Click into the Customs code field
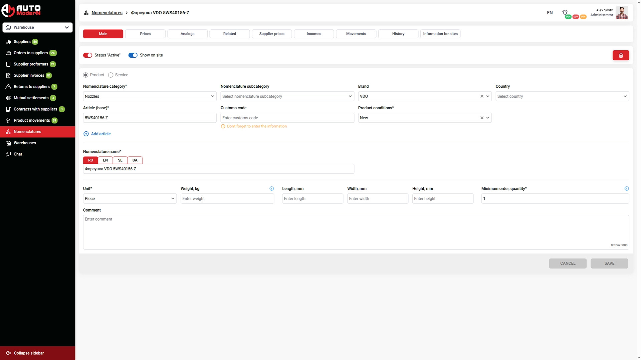Viewport: 641px width, 360px height. click(287, 118)
